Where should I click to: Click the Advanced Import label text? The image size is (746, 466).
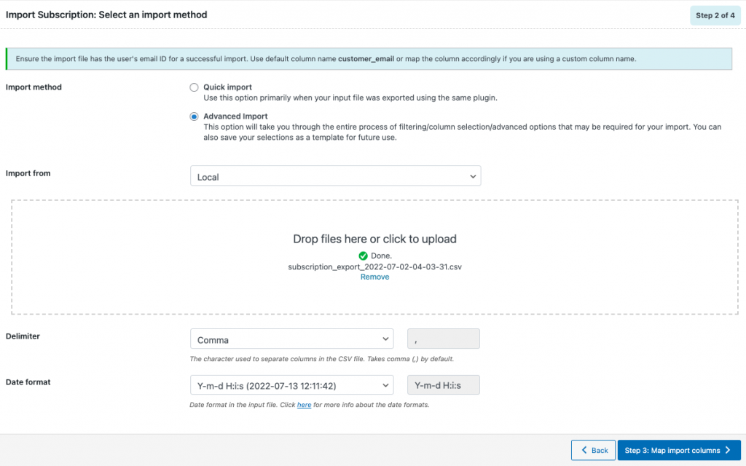coord(235,116)
